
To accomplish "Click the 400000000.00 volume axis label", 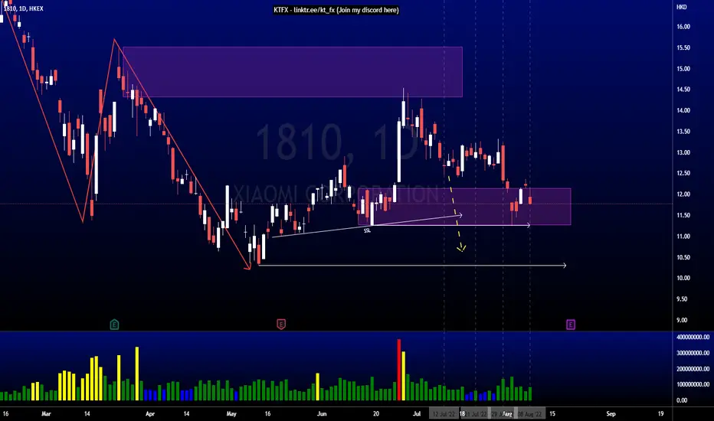I will click(x=693, y=338).
